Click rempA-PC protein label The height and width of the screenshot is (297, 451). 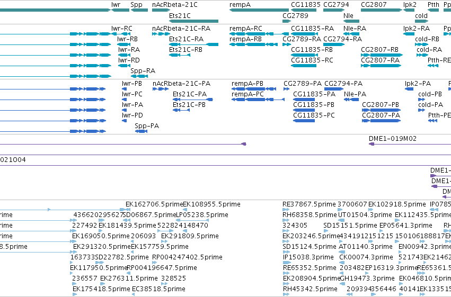pyautogui.click(x=247, y=94)
